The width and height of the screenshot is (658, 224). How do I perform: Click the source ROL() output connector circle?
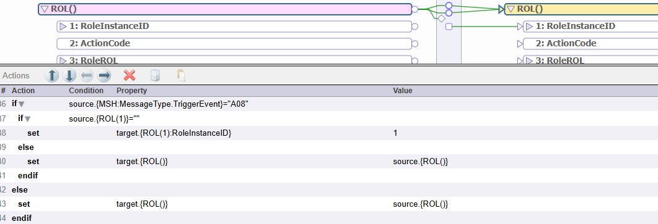point(415,9)
